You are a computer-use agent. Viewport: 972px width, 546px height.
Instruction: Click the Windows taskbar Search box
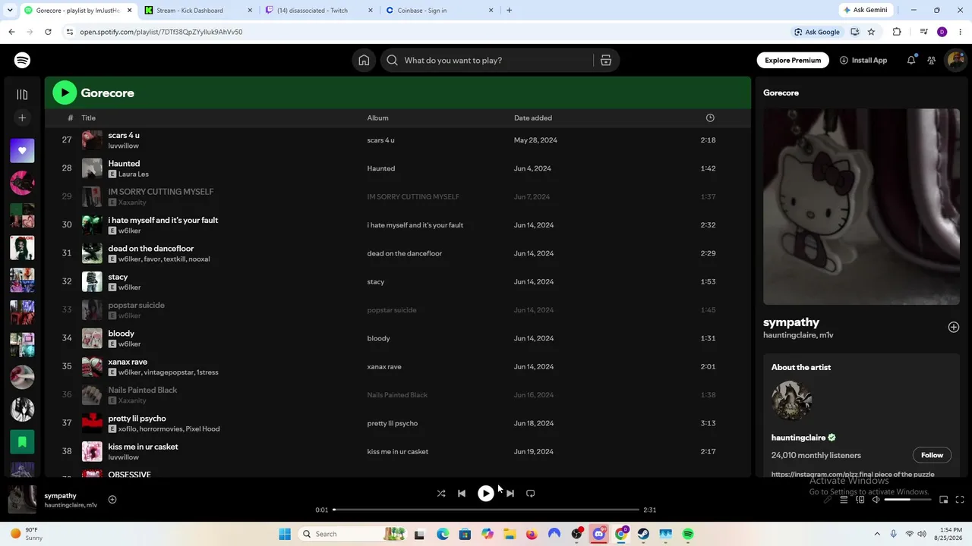(352, 534)
